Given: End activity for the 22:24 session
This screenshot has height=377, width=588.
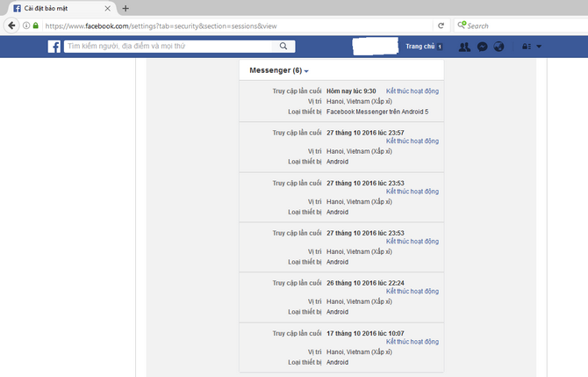Looking at the screenshot, I should [412, 291].
